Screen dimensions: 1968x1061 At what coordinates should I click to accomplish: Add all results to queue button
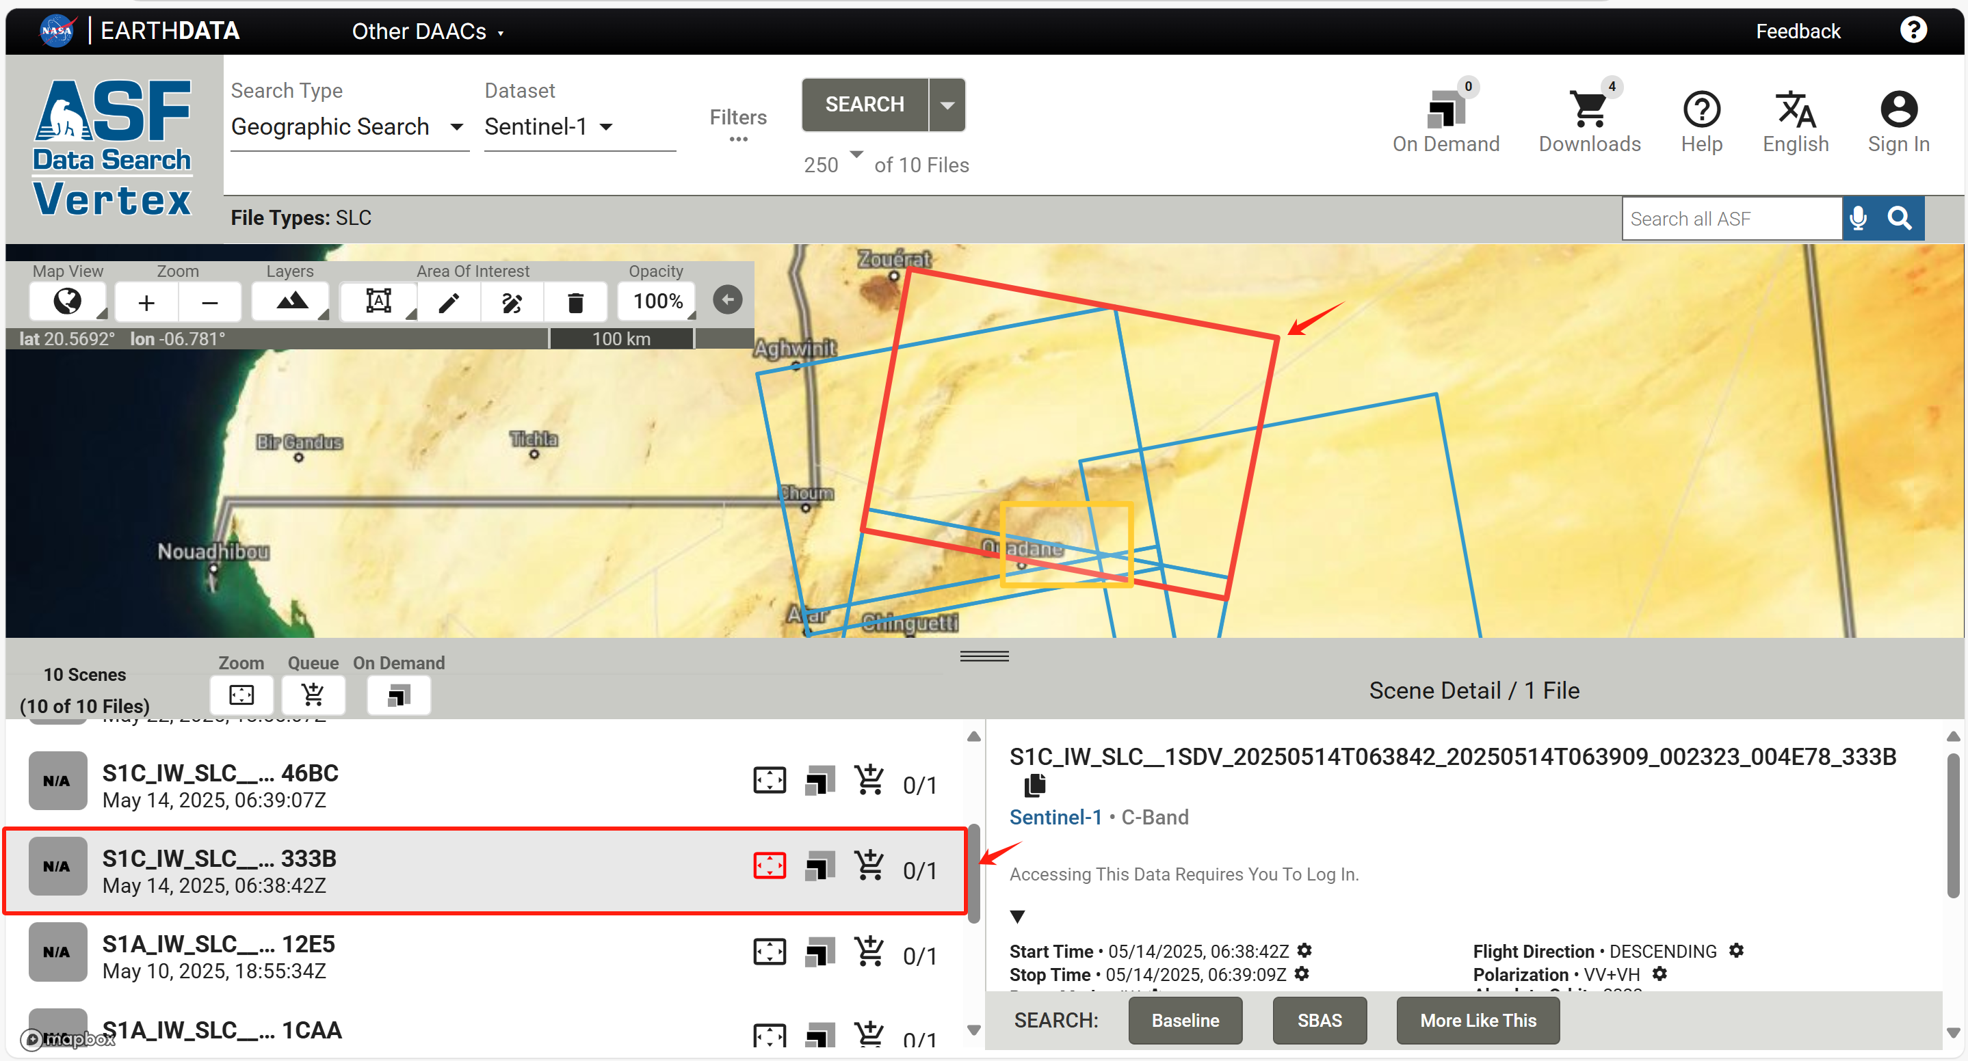(x=313, y=695)
